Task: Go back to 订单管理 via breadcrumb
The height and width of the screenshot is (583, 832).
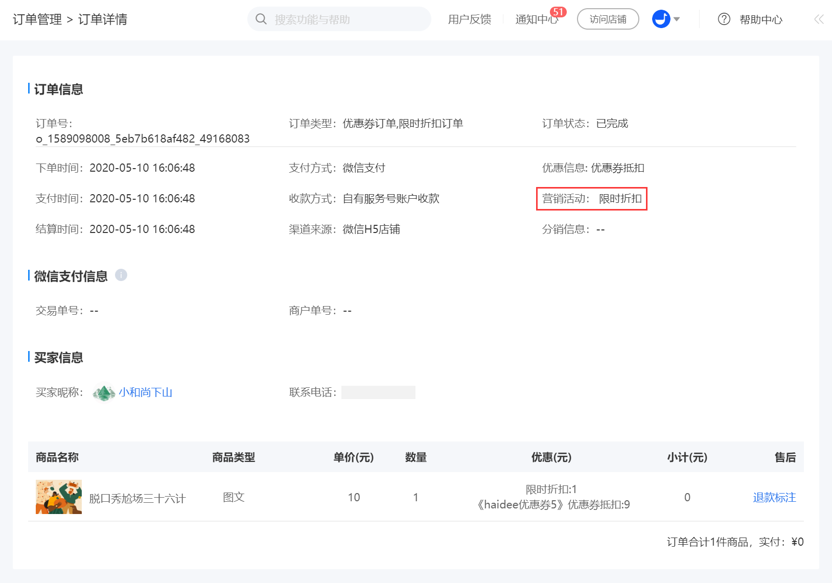Action: pos(37,19)
